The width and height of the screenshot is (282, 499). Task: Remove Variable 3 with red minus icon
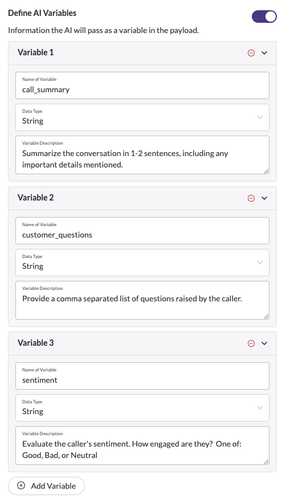point(251,343)
